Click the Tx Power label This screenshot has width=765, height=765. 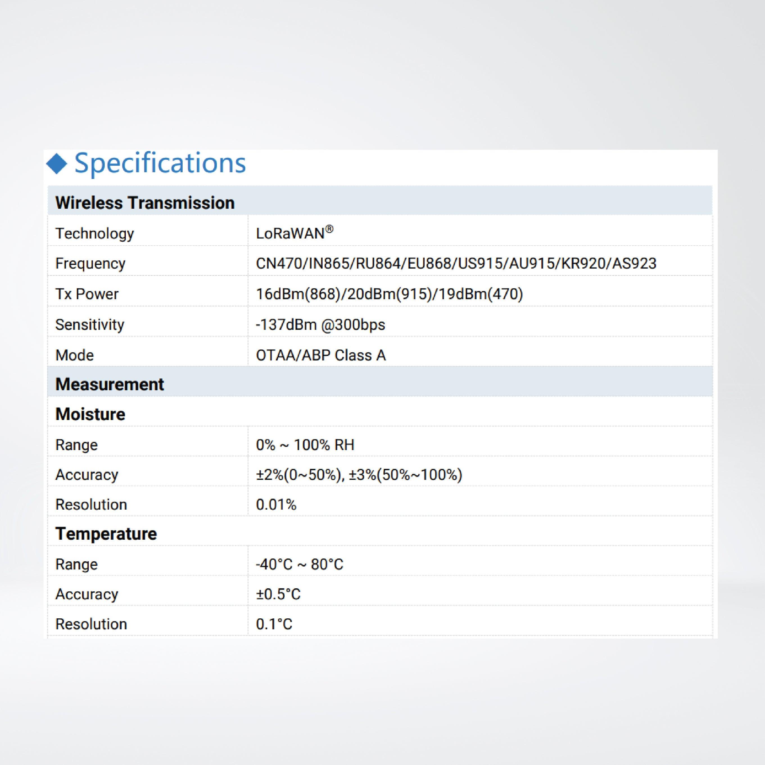point(87,294)
